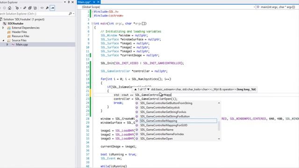Show next overload in parameter tooltip
Image resolution: width=299 pixels, height=168 pixels.
coord(149,89)
